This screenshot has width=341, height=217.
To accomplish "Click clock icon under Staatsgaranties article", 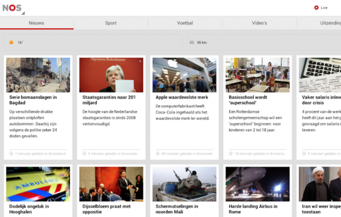I will pyautogui.click(x=85, y=153).
